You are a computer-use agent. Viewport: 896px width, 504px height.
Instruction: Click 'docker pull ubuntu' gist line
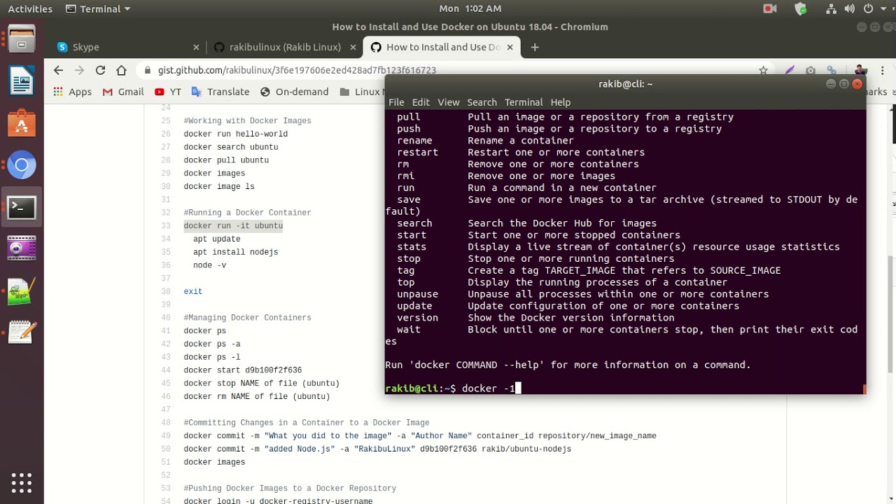pyautogui.click(x=226, y=160)
